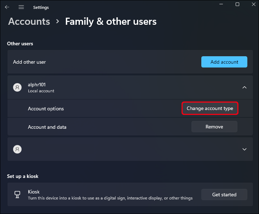The image size is (259, 214).
Task: Click the alphr101 user avatar icon
Action: tap(17, 87)
